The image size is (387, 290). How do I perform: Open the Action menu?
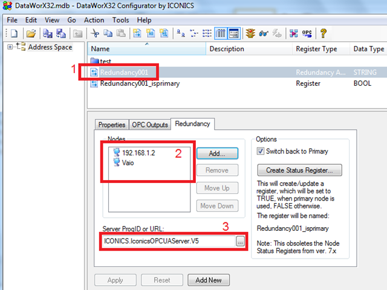coord(94,20)
